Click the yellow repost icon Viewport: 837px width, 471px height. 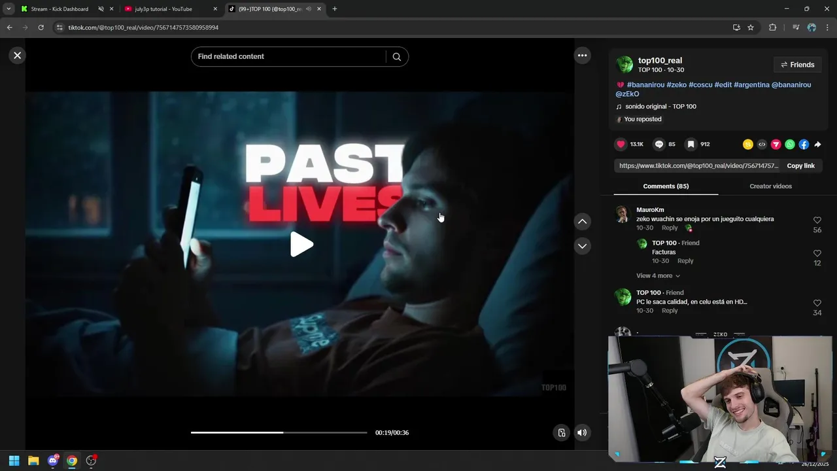[748, 145]
